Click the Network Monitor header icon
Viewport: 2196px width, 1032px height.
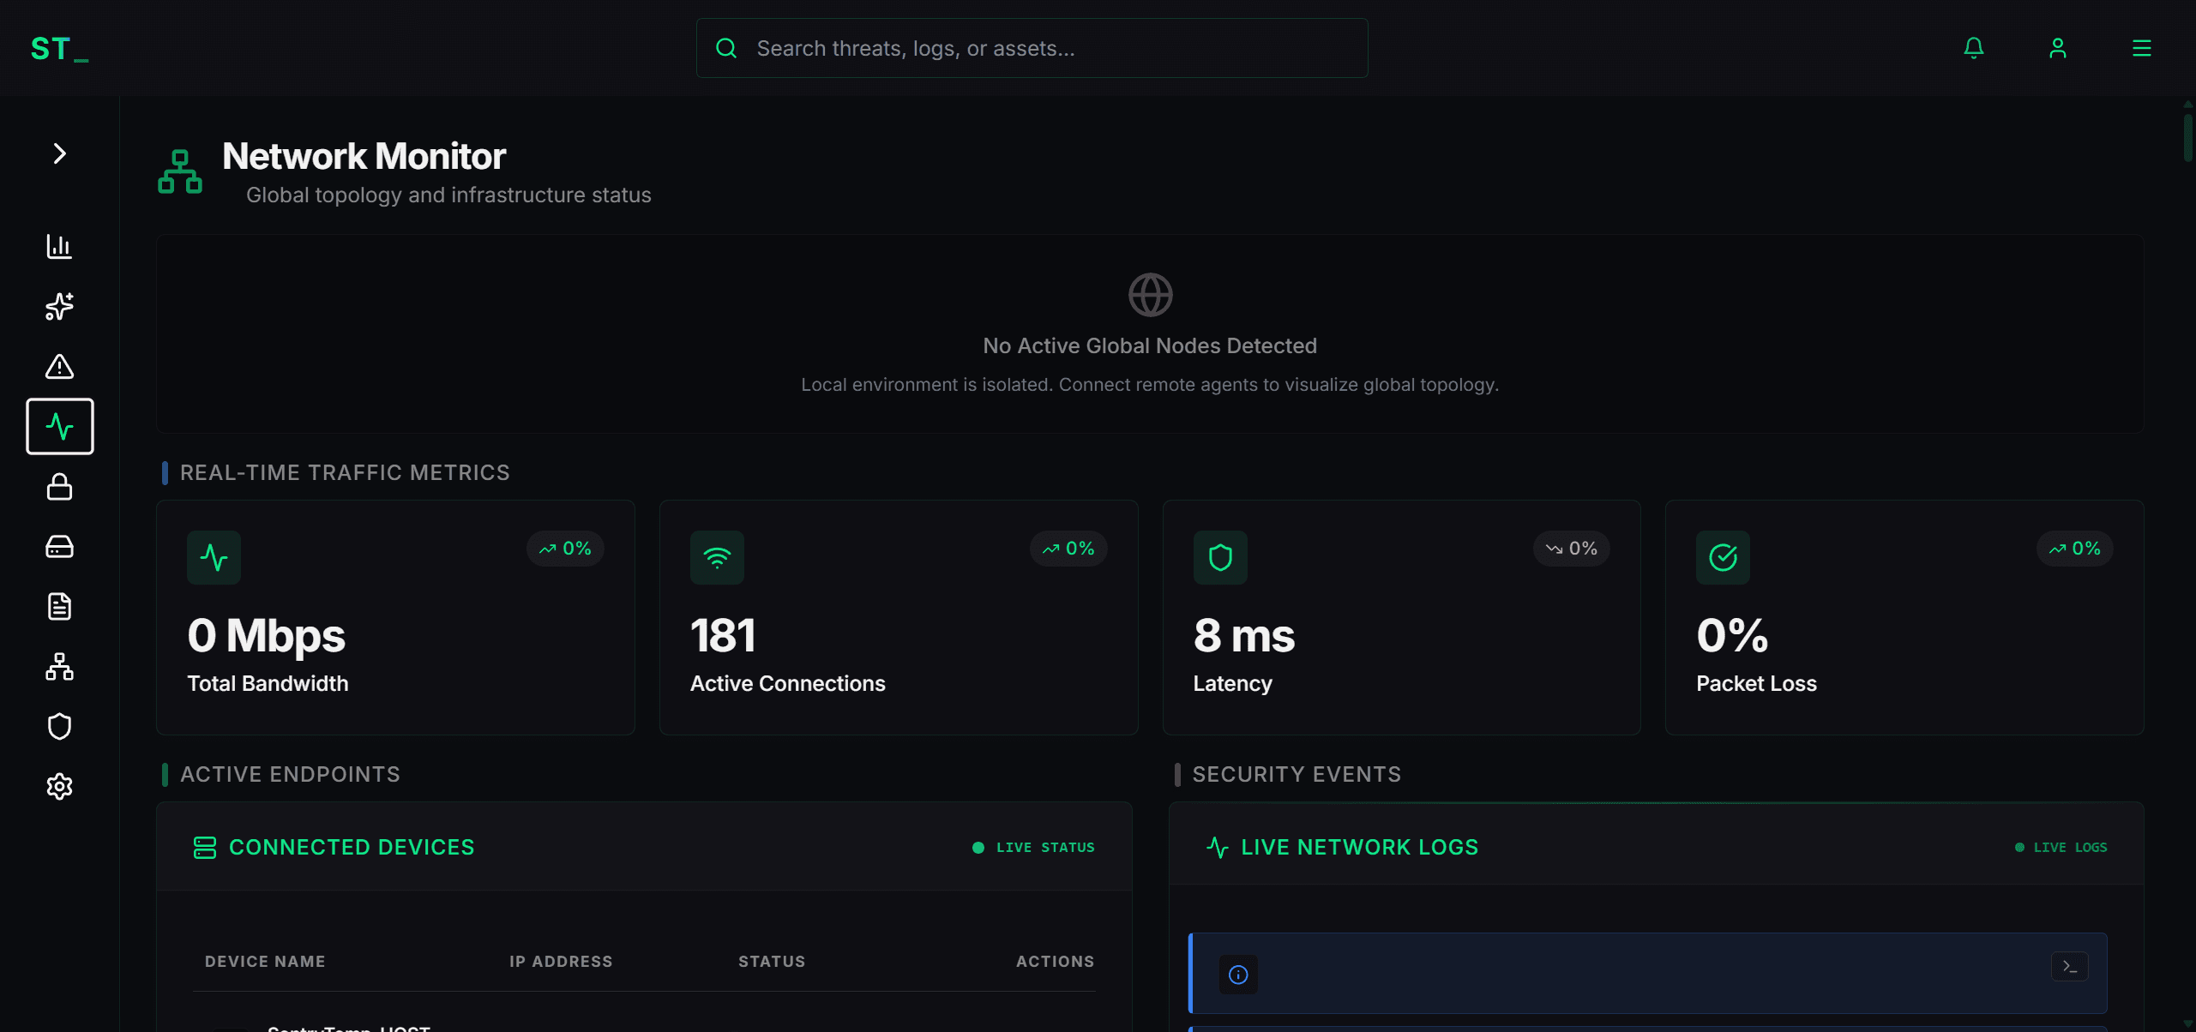[180, 171]
